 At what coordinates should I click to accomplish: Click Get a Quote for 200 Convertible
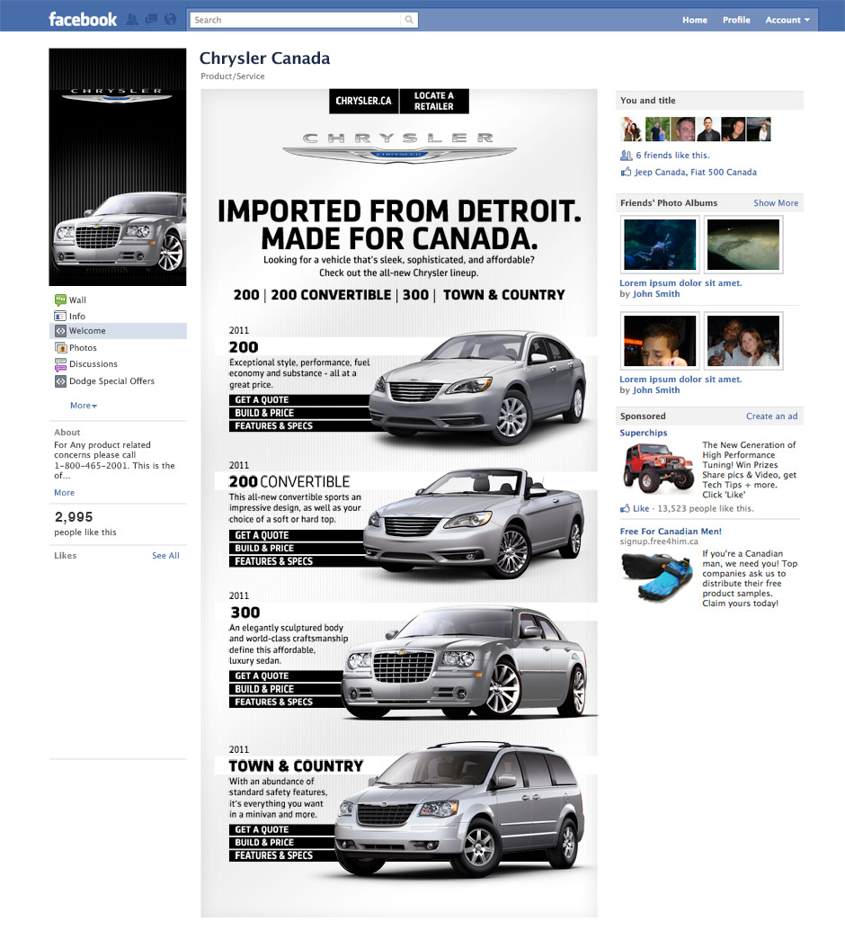(x=296, y=535)
